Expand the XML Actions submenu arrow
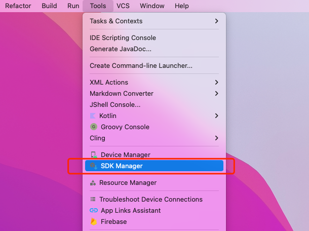 (x=216, y=82)
